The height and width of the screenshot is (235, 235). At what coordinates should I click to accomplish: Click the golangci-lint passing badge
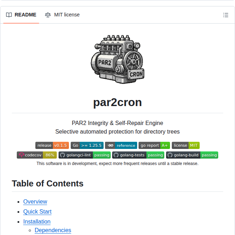click(x=84, y=155)
